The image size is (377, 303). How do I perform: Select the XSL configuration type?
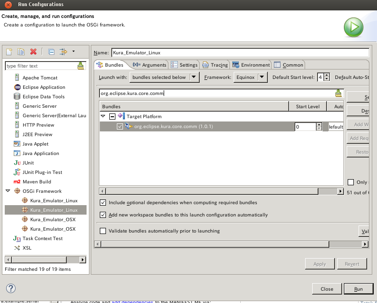click(x=27, y=248)
